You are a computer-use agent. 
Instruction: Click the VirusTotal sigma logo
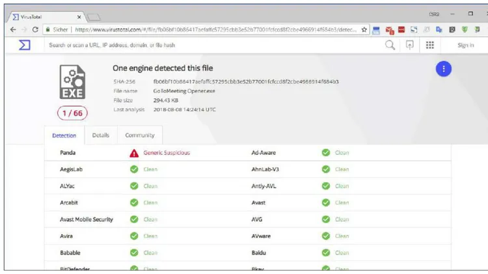pos(25,45)
